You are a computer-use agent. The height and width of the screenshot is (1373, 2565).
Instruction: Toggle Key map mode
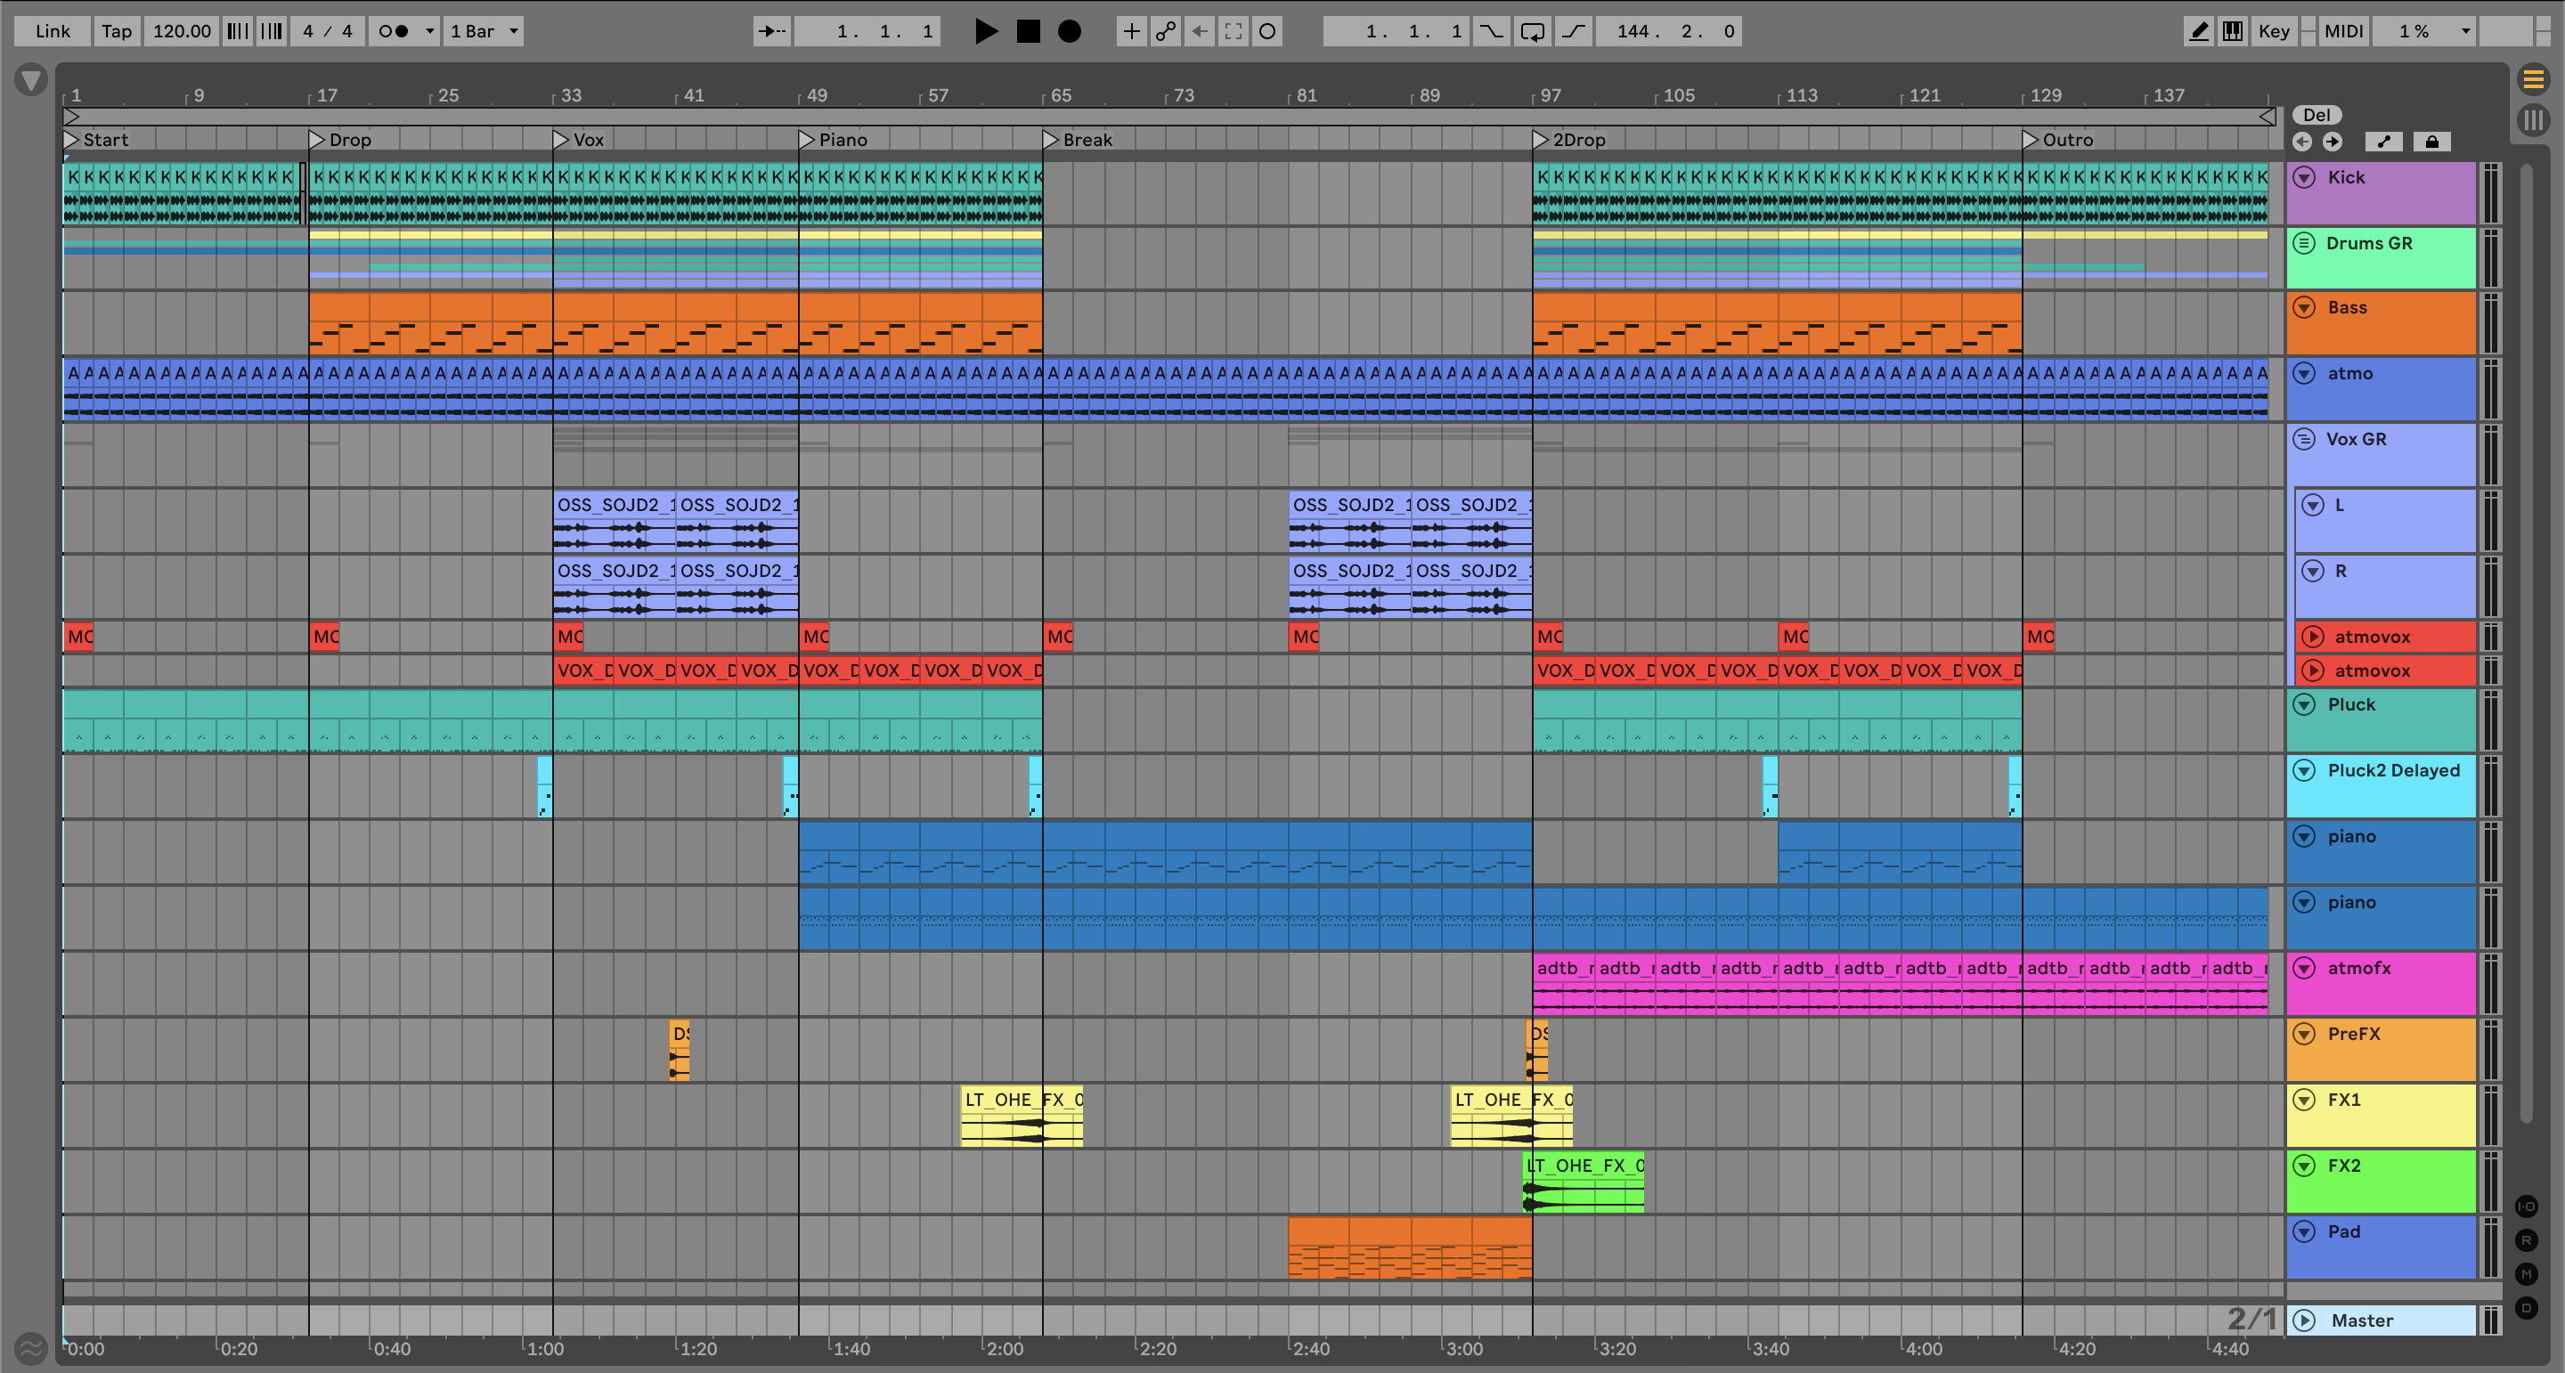2273,31
